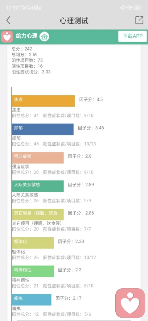The image size is (148, 321).
Task: Tap the 给力心理 pink heart logo
Action: tap(7, 37)
